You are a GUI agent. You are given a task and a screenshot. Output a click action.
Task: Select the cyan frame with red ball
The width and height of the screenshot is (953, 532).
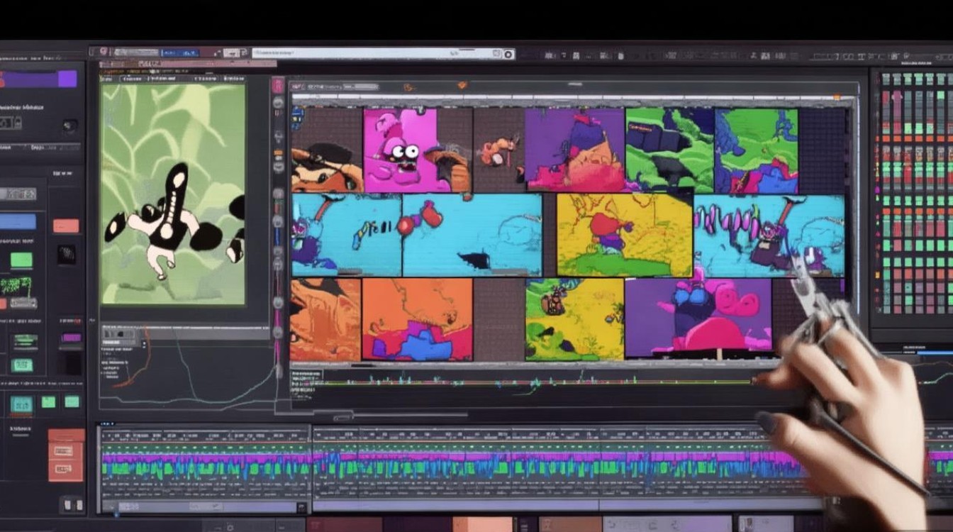pos(472,235)
